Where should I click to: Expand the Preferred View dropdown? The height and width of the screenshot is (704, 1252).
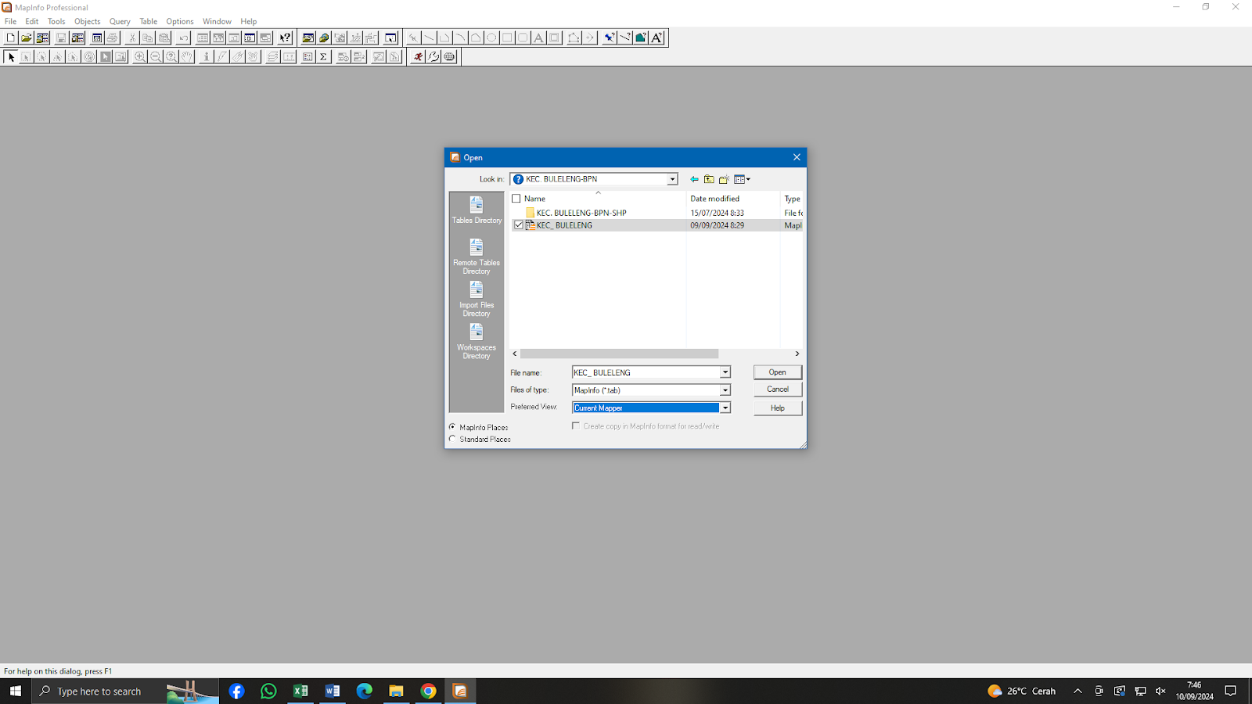[x=725, y=408]
